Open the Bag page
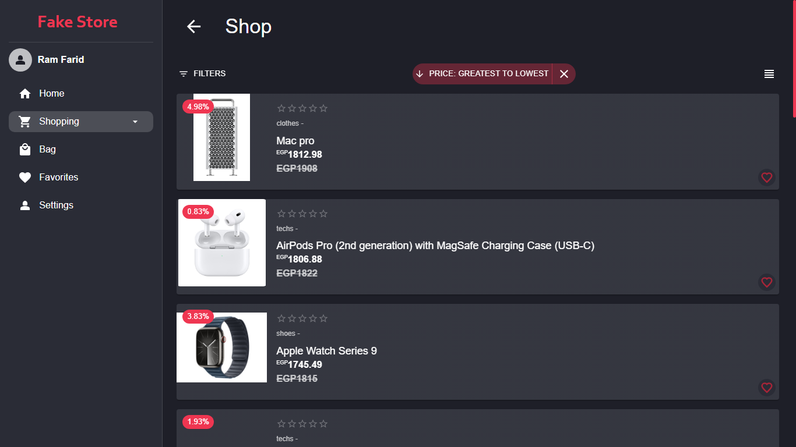Viewport: 796px width, 447px height. (x=47, y=150)
